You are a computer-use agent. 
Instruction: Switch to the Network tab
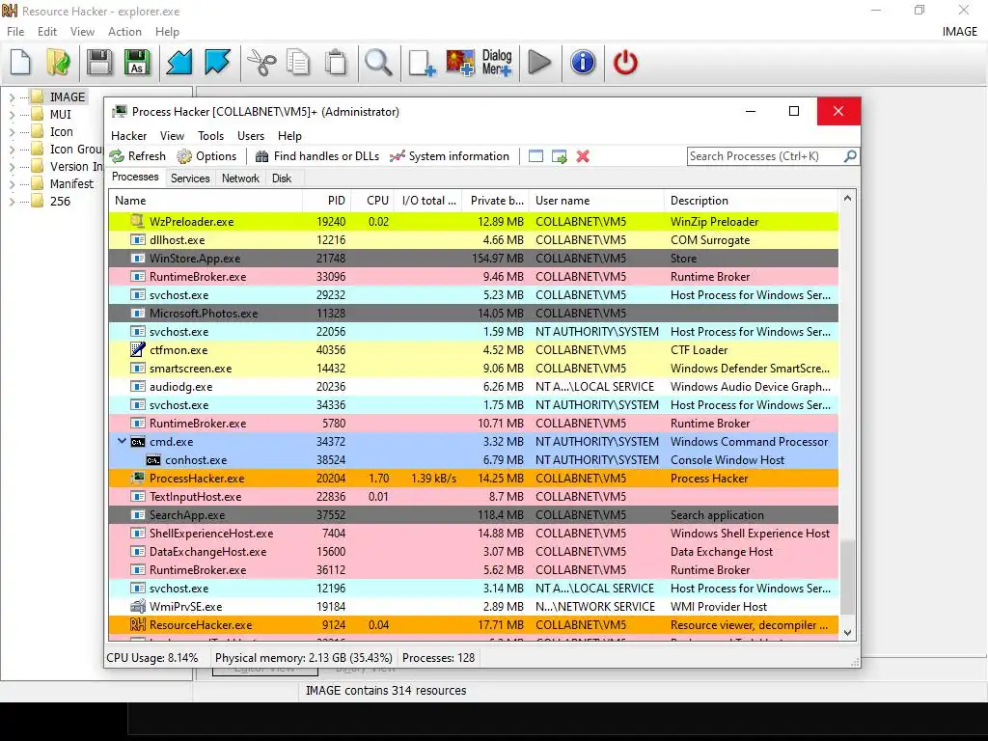(x=240, y=178)
